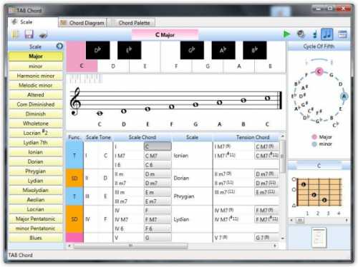The image size is (358, 267).
Task: Click the page thumbnail at bottom right
Action: tap(319, 238)
